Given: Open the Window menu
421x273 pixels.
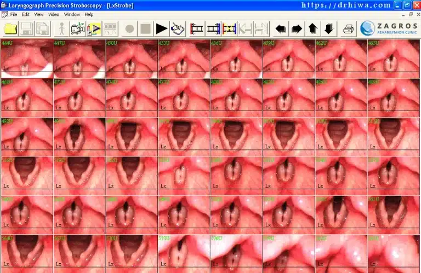Looking at the screenshot, I should [72, 14].
